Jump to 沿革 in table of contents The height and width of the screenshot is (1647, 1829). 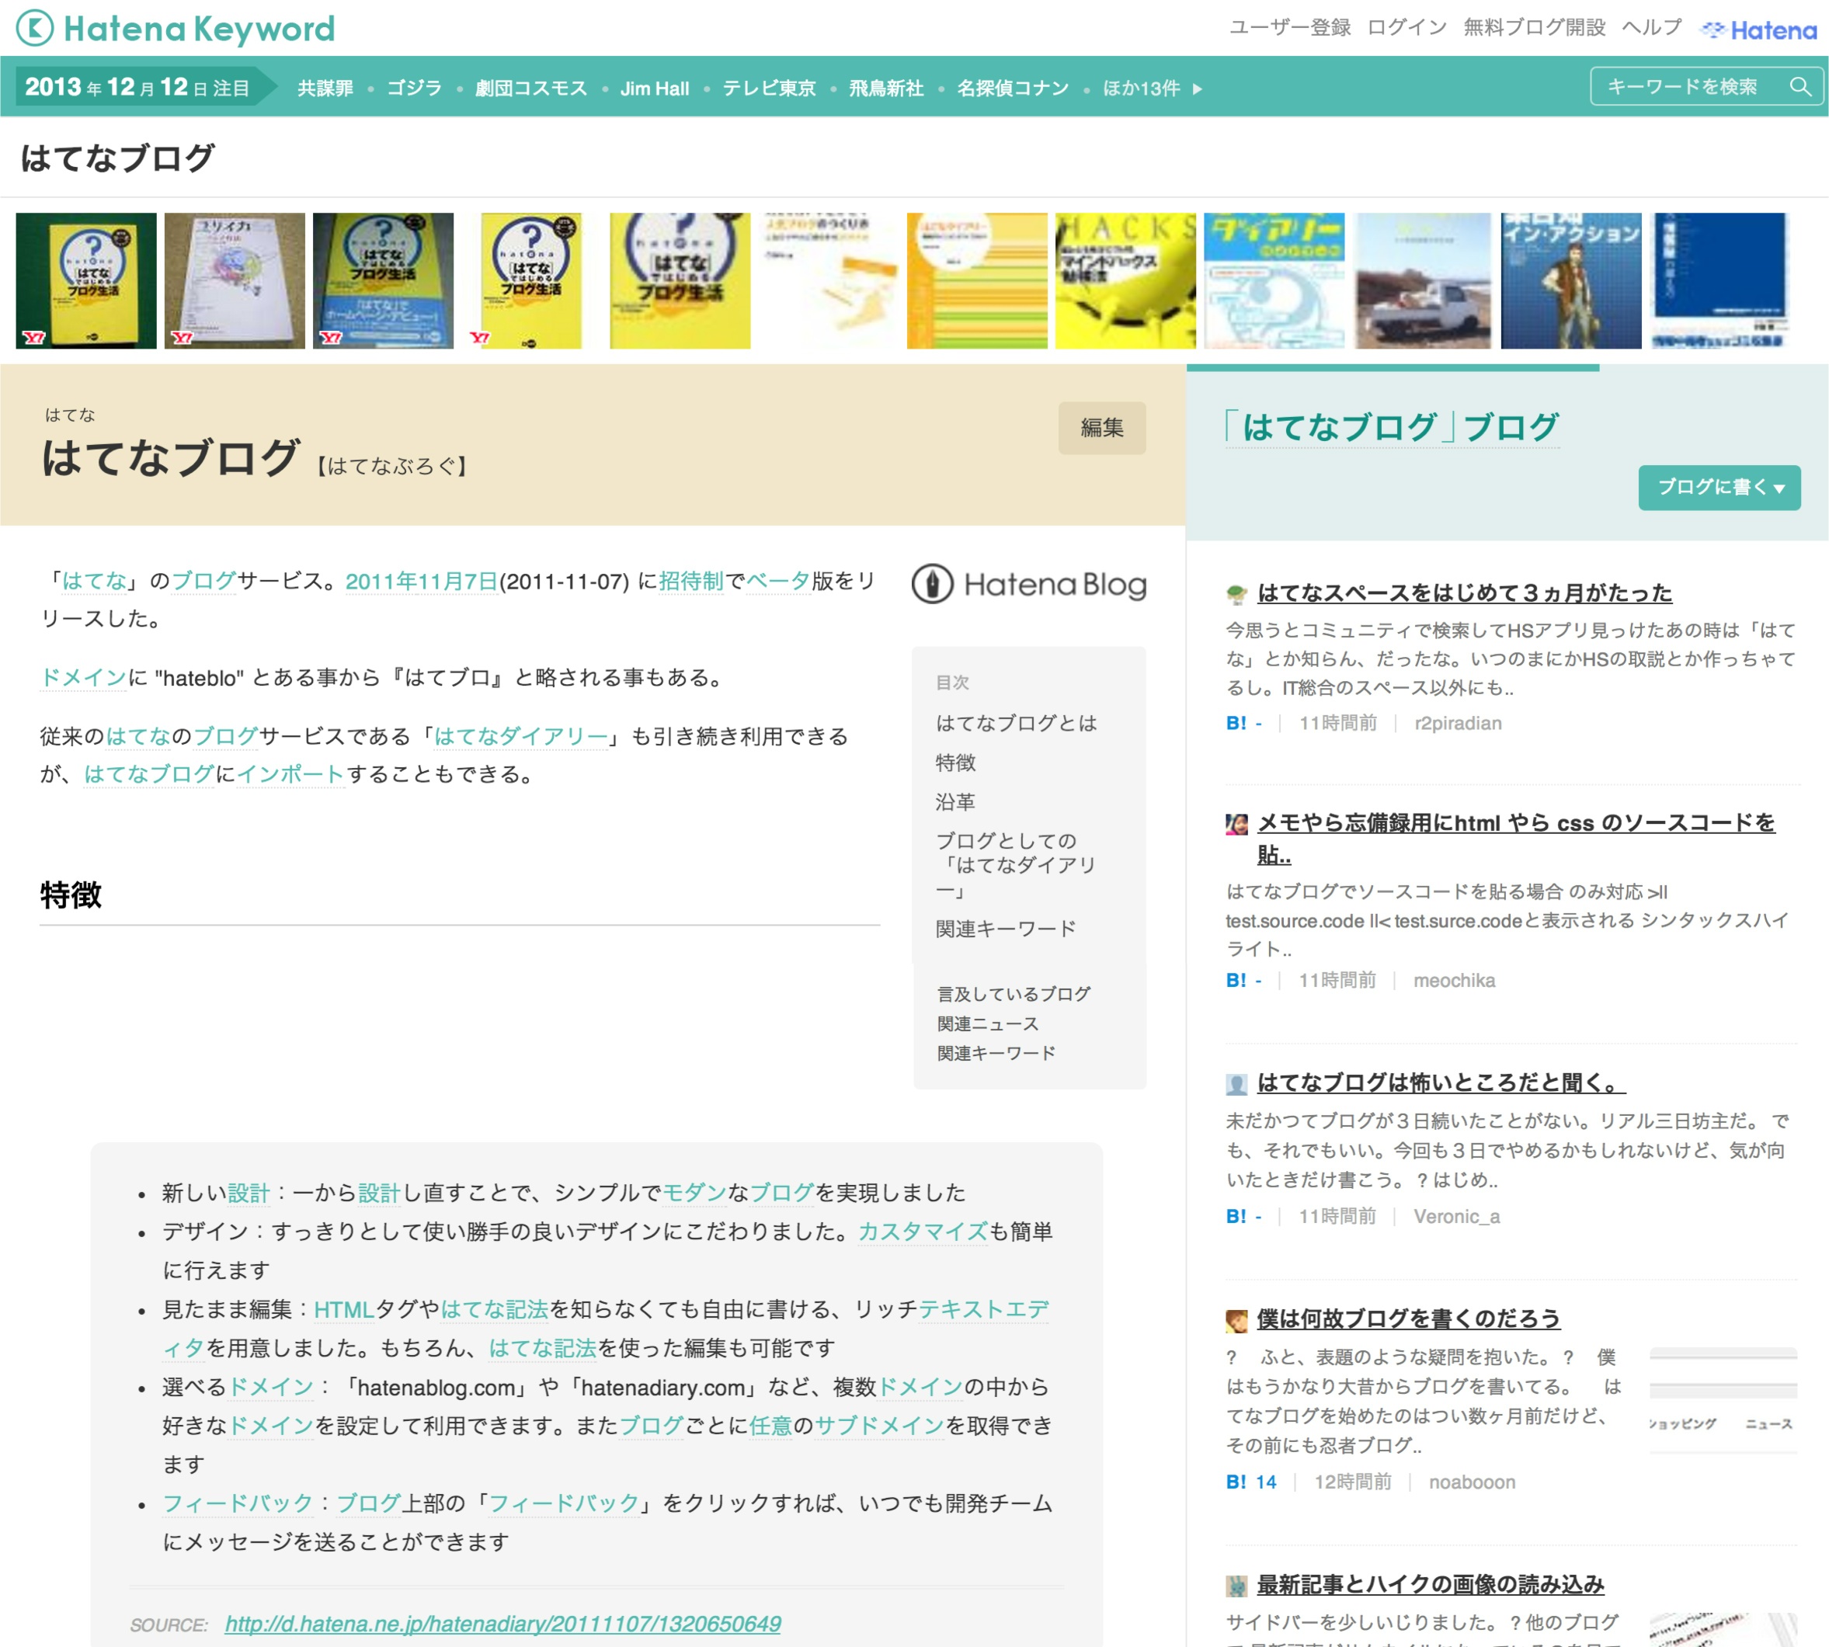tap(954, 802)
